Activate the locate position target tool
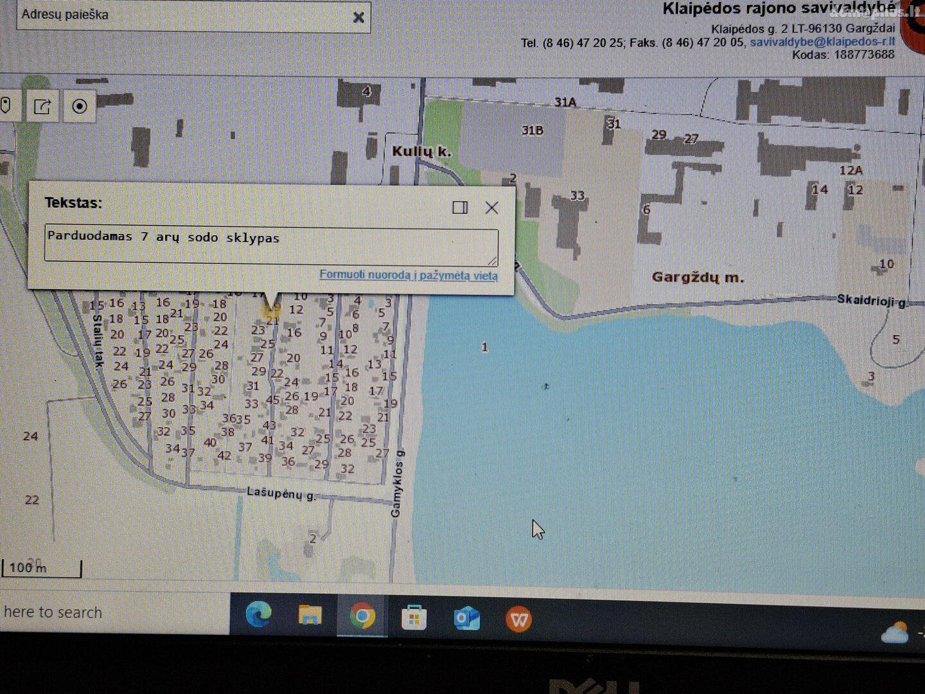Screen dimensions: 925x694 point(80,106)
